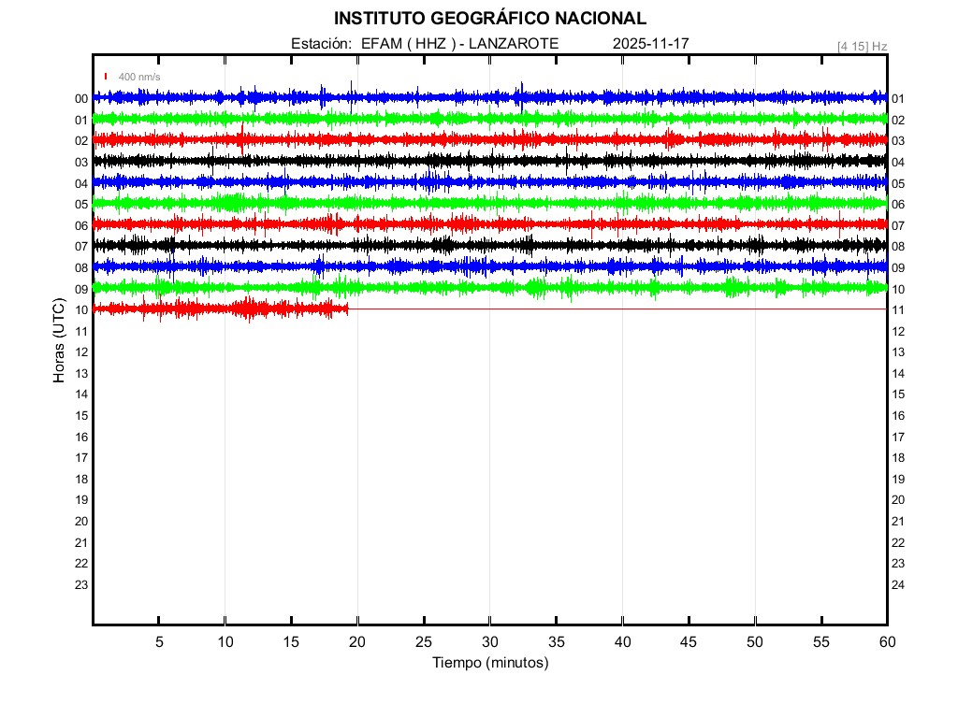
Task: Click the green trace at hour 01
Action: pyautogui.click(x=468, y=119)
